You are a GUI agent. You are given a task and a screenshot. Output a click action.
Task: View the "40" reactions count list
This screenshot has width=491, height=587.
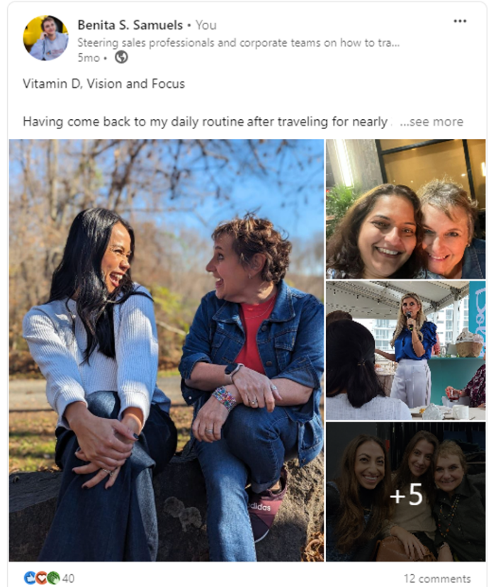69,578
